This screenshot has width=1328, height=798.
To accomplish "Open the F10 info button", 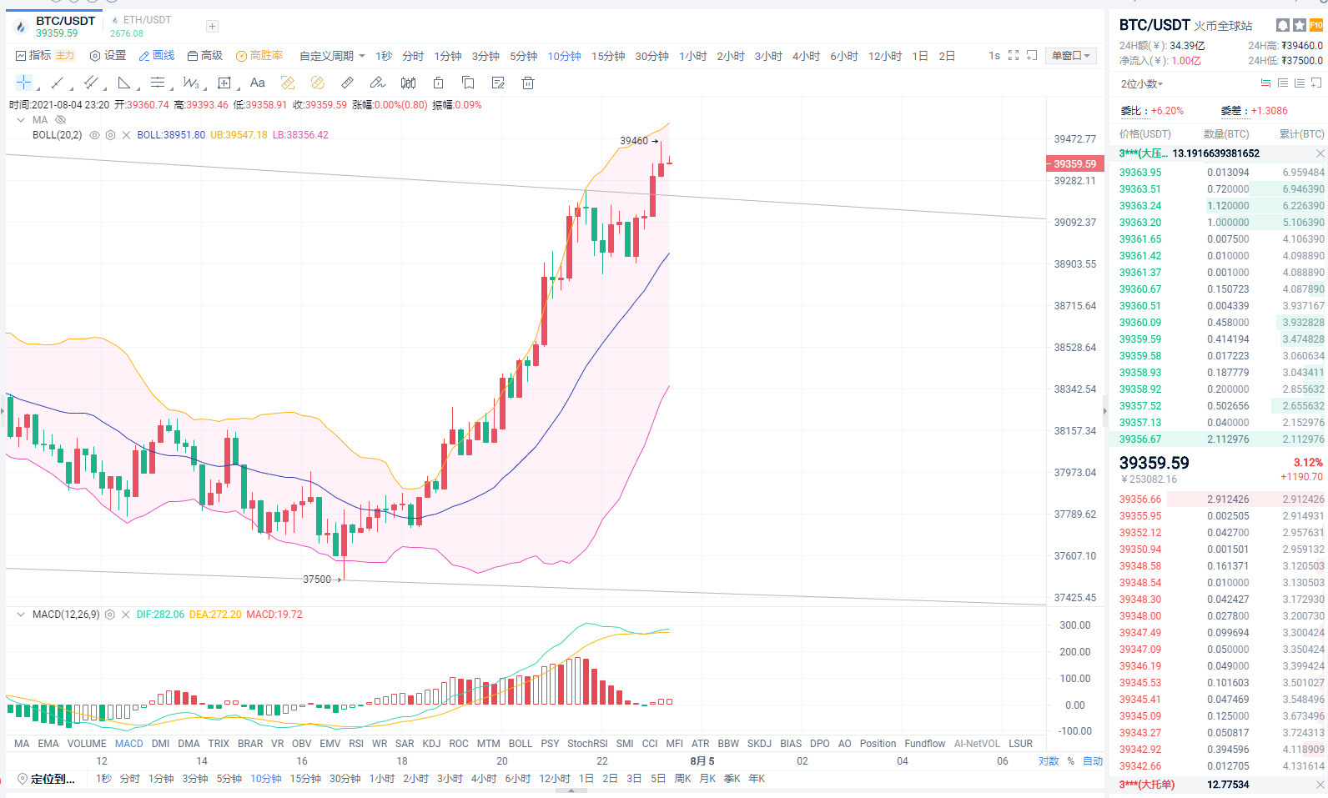I will (1316, 25).
